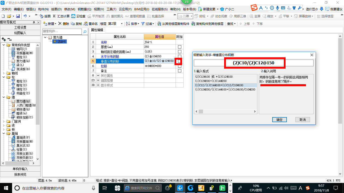This screenshot has height=193, width=344.
Task: Save the project with the floppy disk icon
Action: [18, 16]
